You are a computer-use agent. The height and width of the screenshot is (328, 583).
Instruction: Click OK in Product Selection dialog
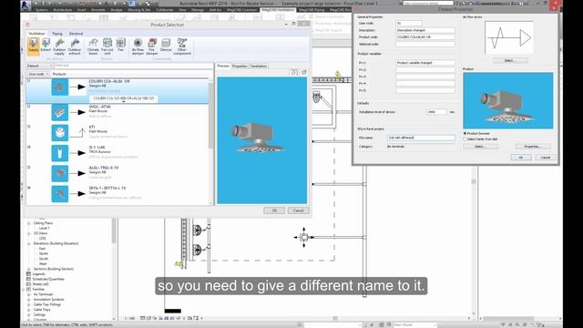274,210
